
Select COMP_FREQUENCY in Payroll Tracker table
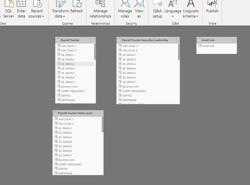coord(75,91)
